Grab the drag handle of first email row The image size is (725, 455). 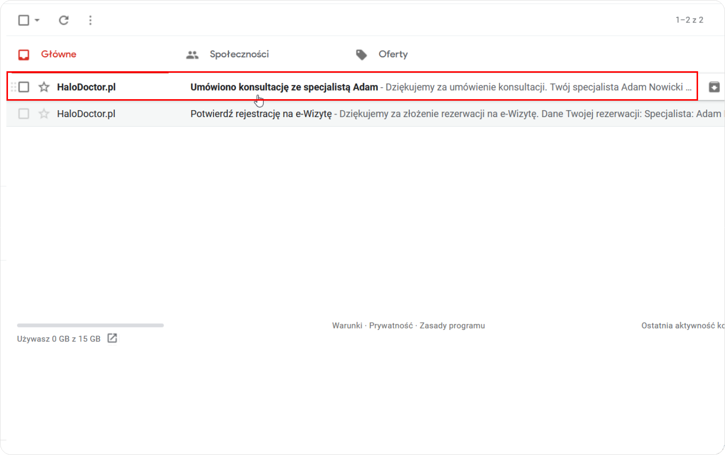13,87
